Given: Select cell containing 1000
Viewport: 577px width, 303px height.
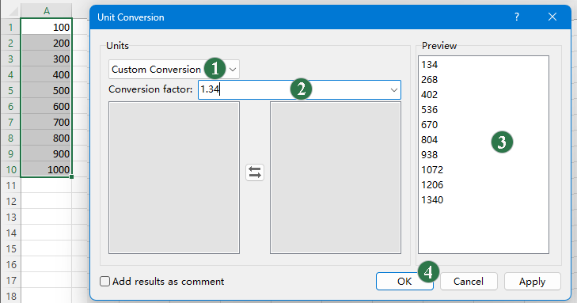Looking at the screenshot, I should coord(47,169).
